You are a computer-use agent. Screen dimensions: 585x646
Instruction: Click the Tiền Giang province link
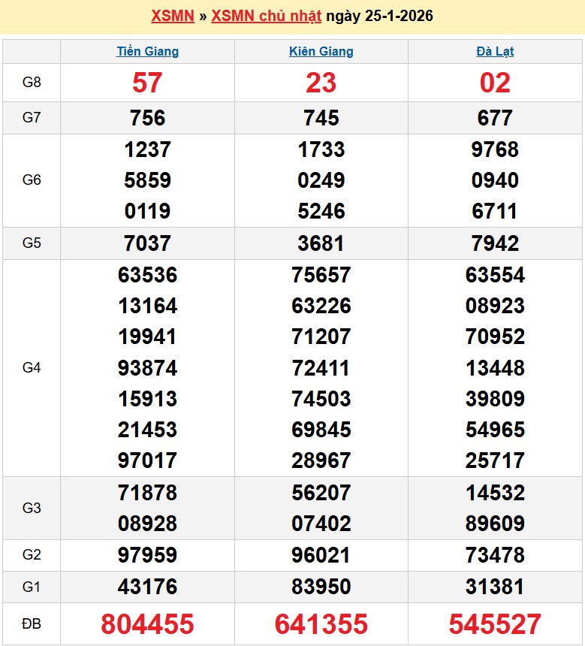[x=147, y=52]
